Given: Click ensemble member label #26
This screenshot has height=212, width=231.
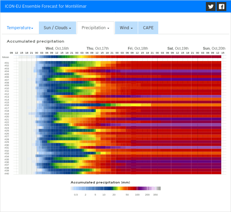Looking at the screenshot, I should (7, 134).
